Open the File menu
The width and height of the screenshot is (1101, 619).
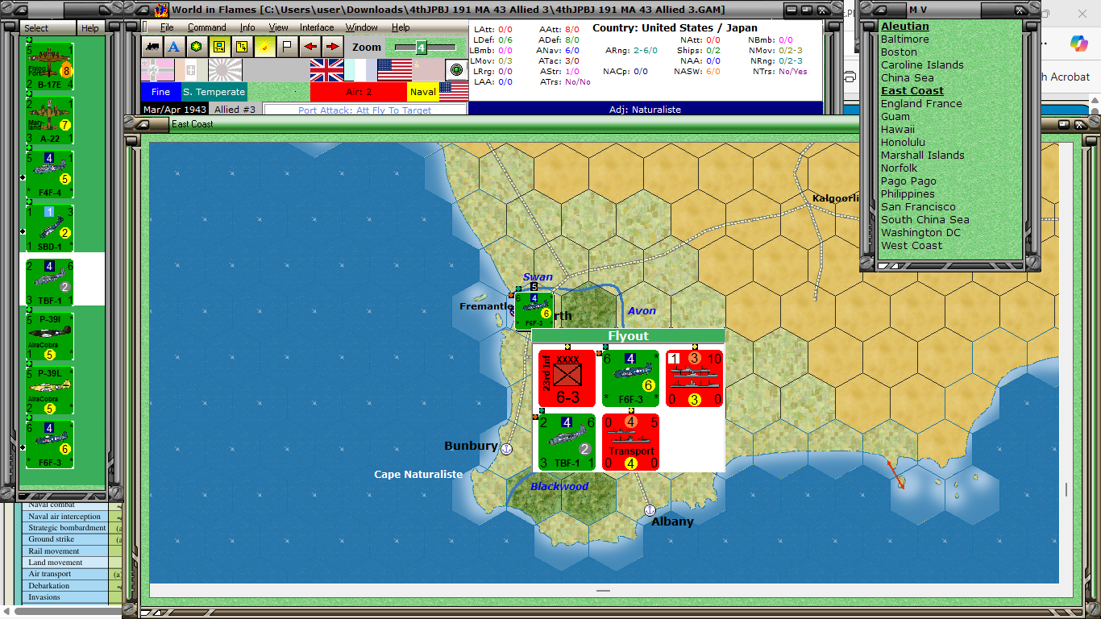pyautogui.click(x=167, y=27)
